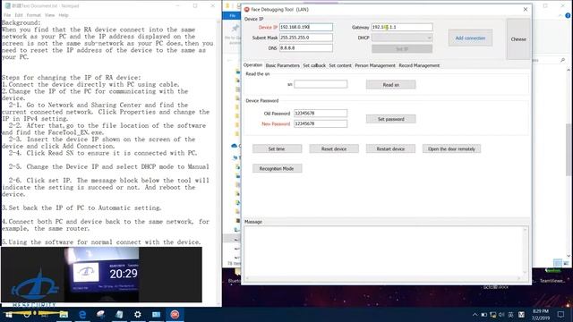The height and width of the screenshot is (322, 573).
Task: Switch to the Set callback tab
Action: [314, 65]
